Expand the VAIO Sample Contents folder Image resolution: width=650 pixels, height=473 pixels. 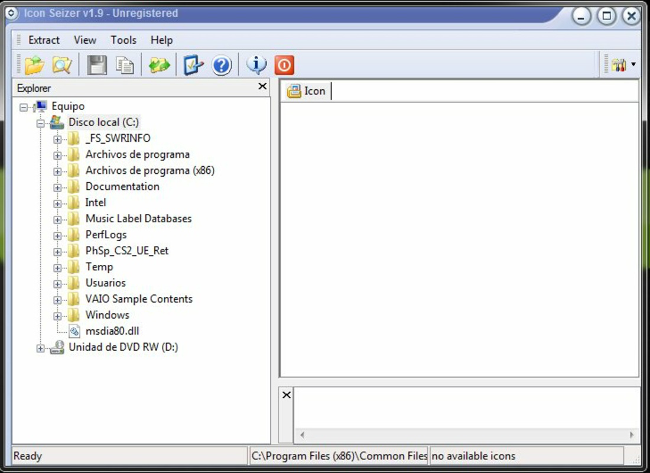click(x=57, y=300)
